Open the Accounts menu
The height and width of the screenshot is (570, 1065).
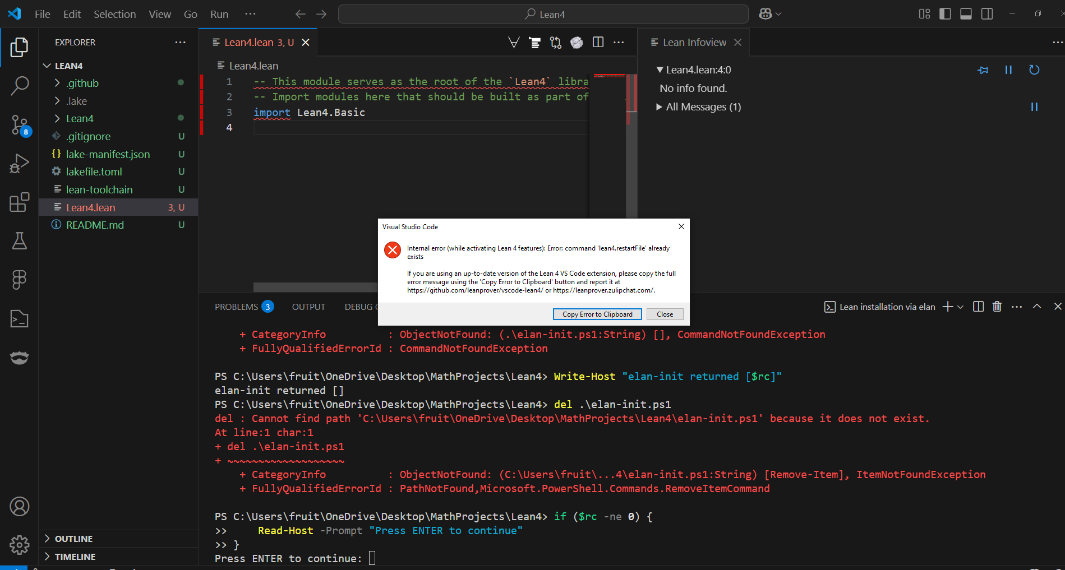19,507
